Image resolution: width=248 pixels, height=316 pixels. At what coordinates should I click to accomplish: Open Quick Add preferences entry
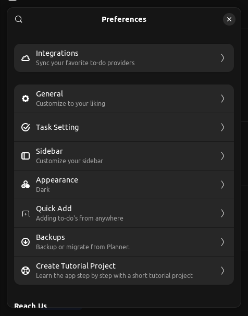pyautogui.click(x=124, y=213)
